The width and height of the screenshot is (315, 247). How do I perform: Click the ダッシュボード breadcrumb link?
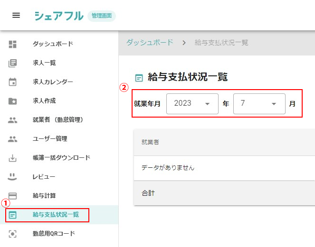pos(150,42)
